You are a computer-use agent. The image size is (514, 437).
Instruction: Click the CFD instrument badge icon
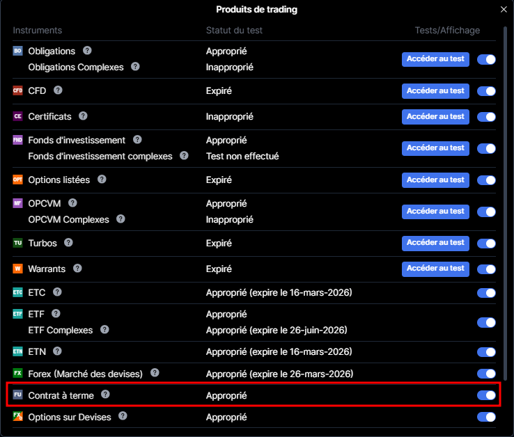(18, 90)
